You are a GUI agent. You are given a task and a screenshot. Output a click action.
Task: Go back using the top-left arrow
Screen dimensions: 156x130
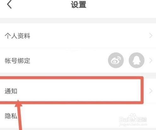pos(9,4)
